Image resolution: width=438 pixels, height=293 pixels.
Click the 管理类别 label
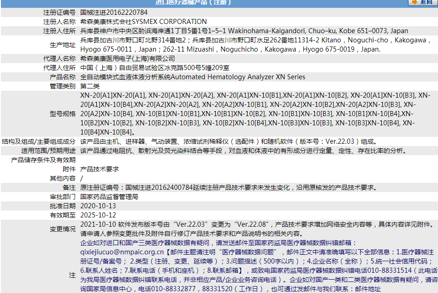coord(63,86)
